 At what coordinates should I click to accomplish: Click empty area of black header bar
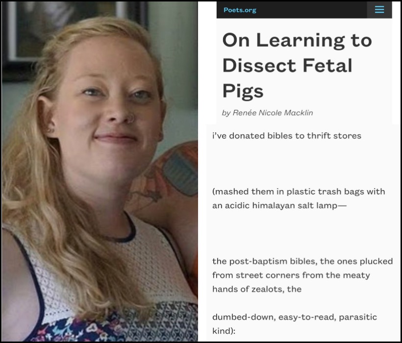tap(311, 10)
